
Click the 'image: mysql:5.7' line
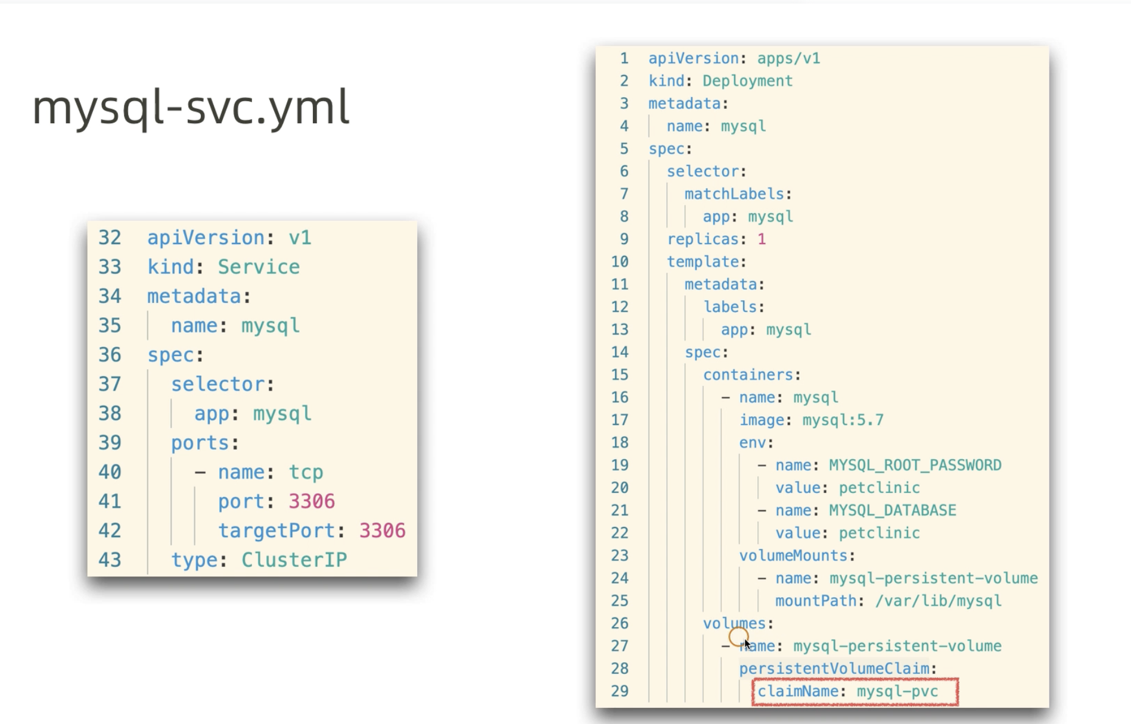coord(811,420)
